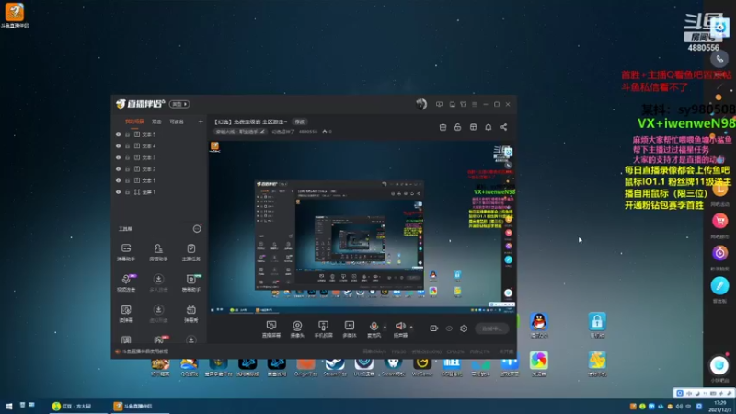Click the notification bell above the preview
The height and width of the screenshot is (414, 736).
[x=489, y=127]
